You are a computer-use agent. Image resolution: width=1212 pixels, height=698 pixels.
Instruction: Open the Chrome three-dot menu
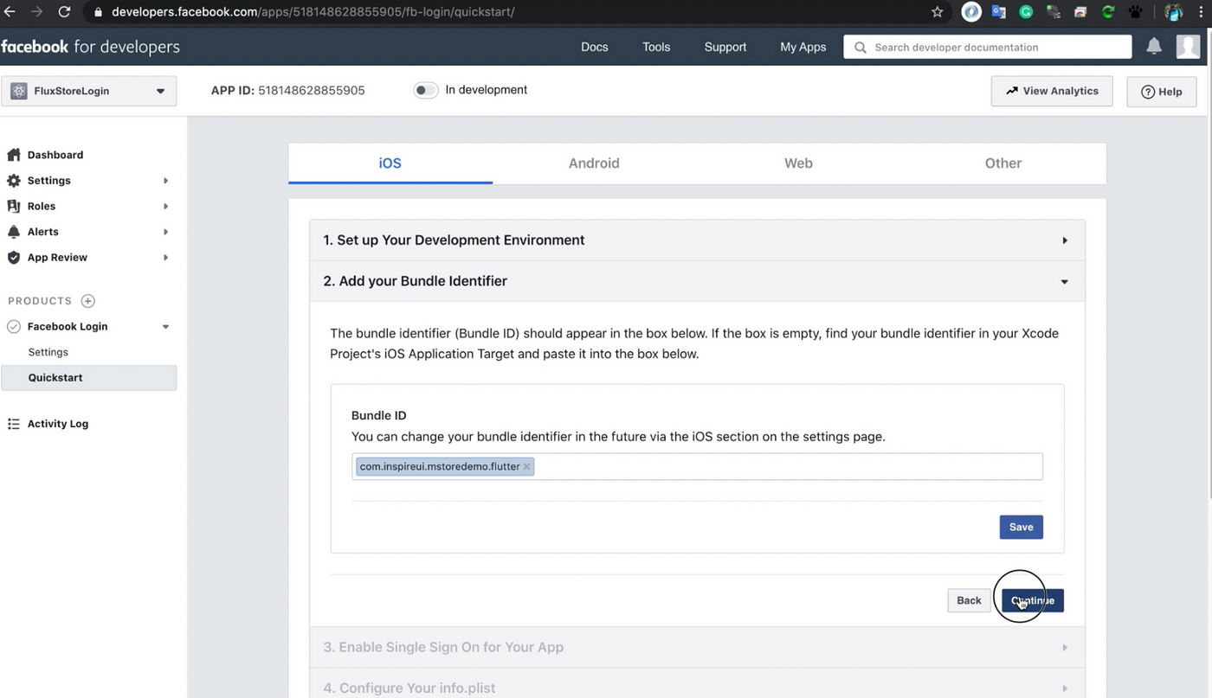(1202, 12)
